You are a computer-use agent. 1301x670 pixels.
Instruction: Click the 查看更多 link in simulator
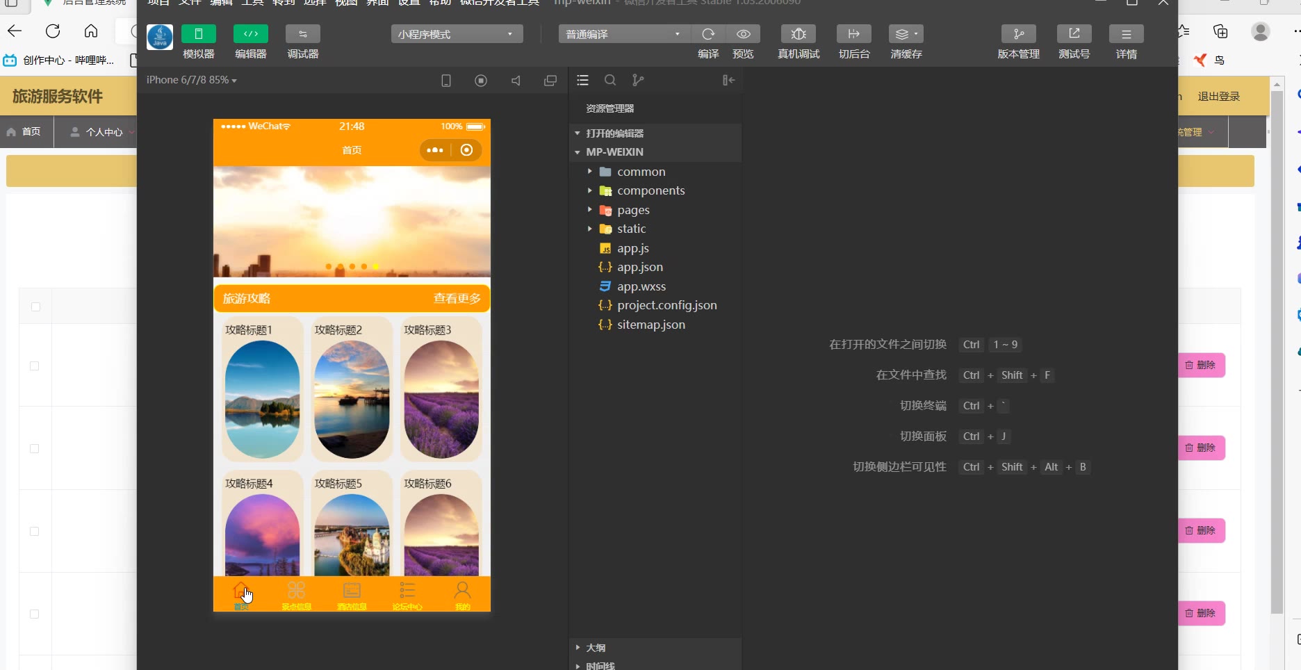tap(457, 299)
